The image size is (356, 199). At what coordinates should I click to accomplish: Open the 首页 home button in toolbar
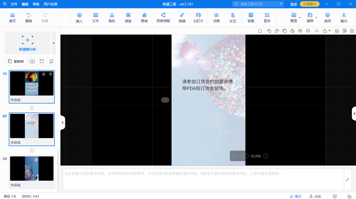12,18
